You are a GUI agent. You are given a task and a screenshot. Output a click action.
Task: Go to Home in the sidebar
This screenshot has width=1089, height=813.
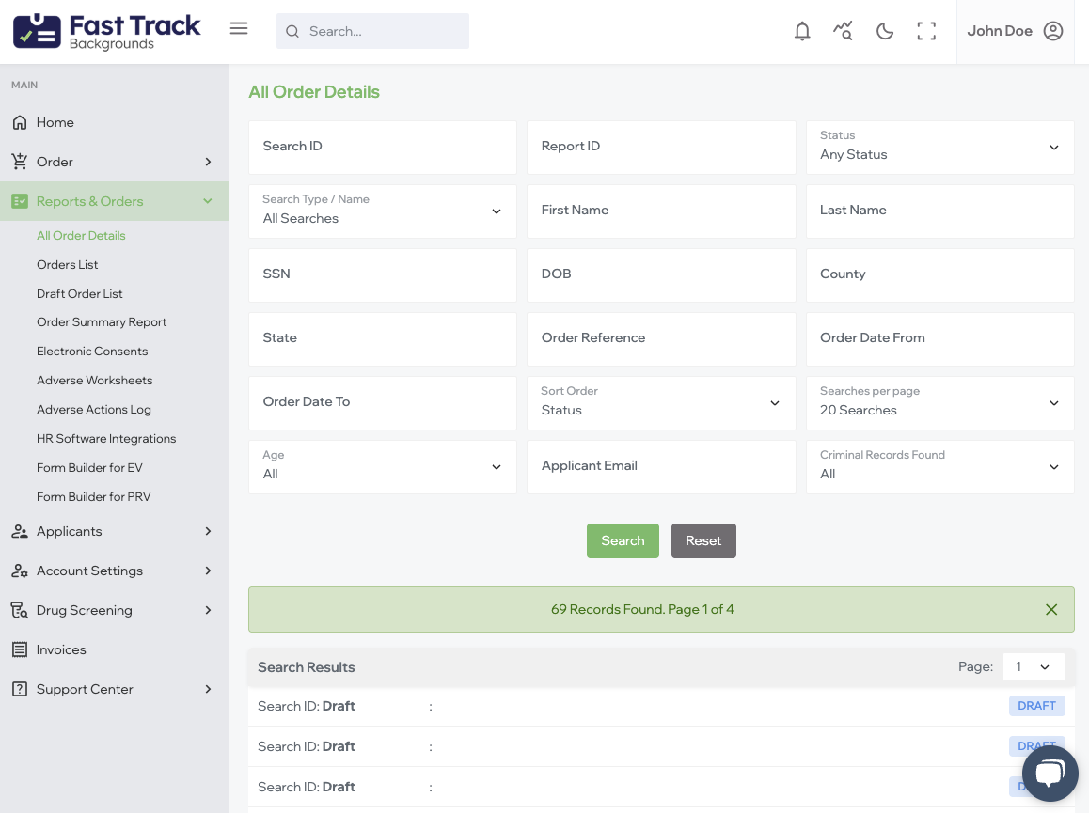[55, 122]
